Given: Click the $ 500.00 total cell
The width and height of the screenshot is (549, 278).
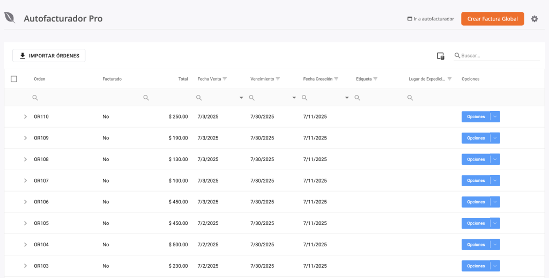Looking at the screenshot, I should pyautogui.click(x=178, y=245).
